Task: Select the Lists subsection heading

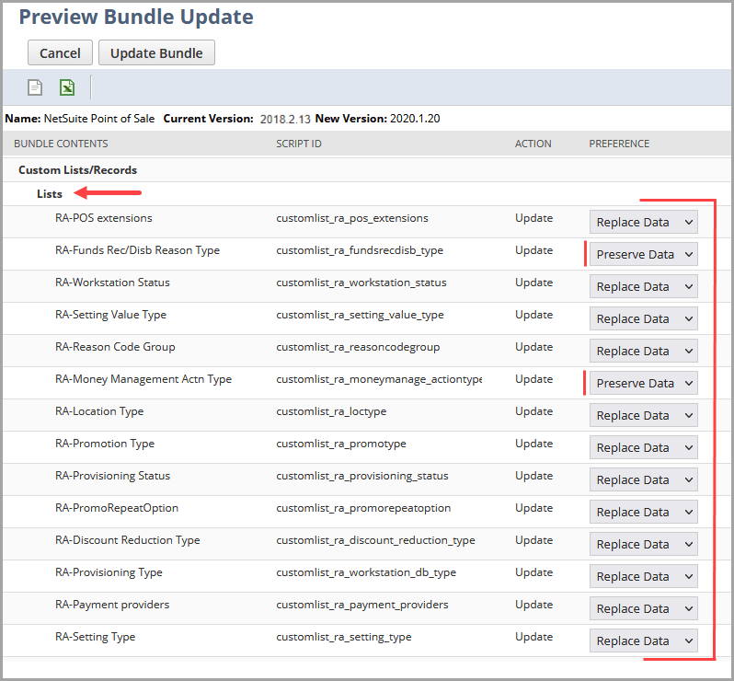Action: pos(50,194)
